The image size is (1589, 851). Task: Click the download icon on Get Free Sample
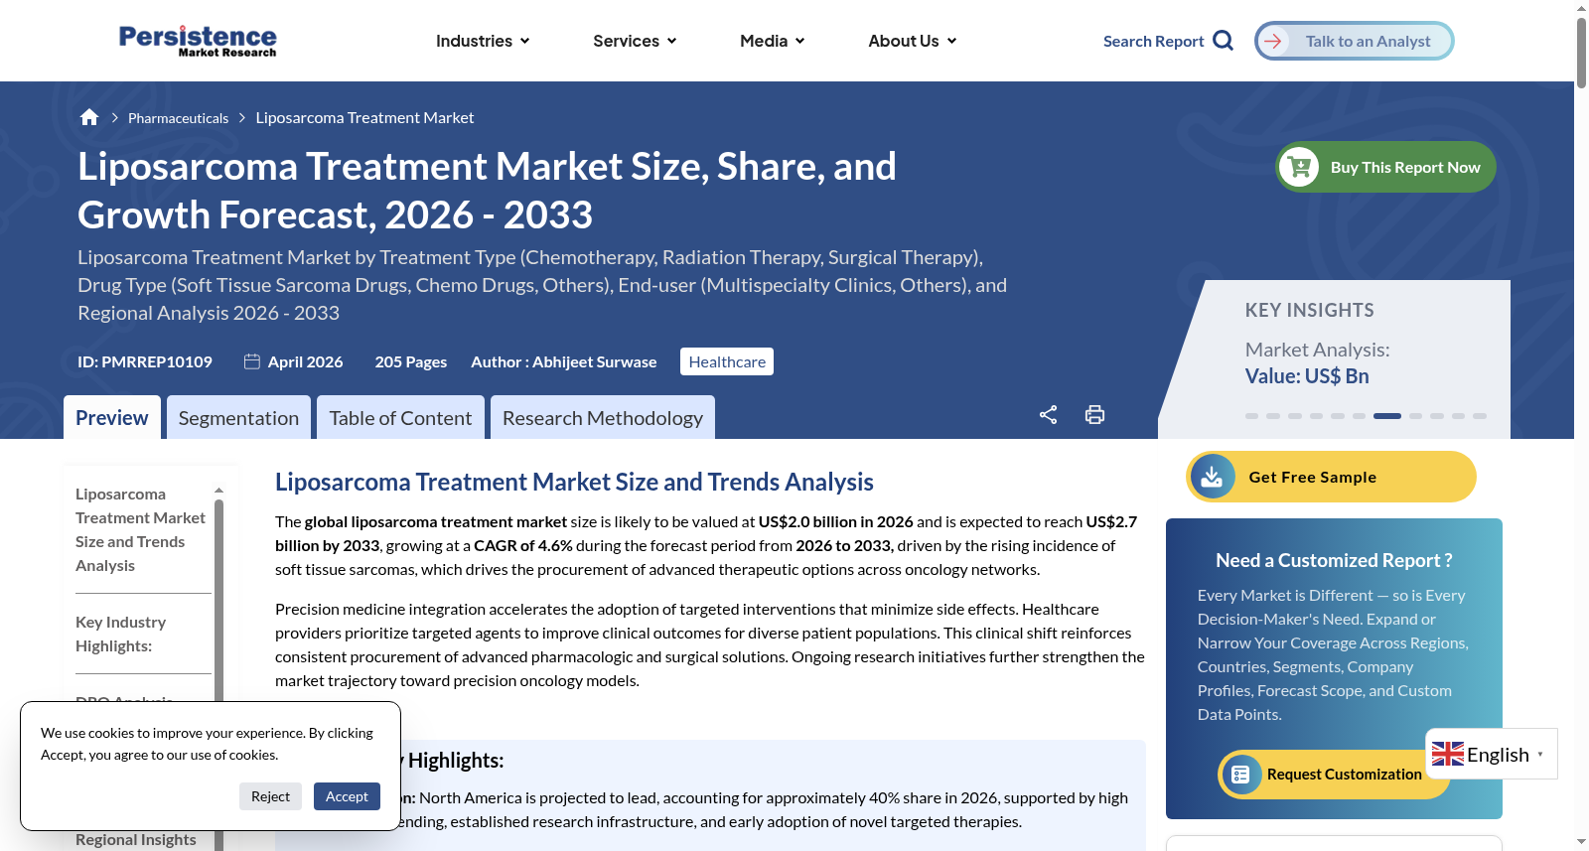tap(1213, 477)
